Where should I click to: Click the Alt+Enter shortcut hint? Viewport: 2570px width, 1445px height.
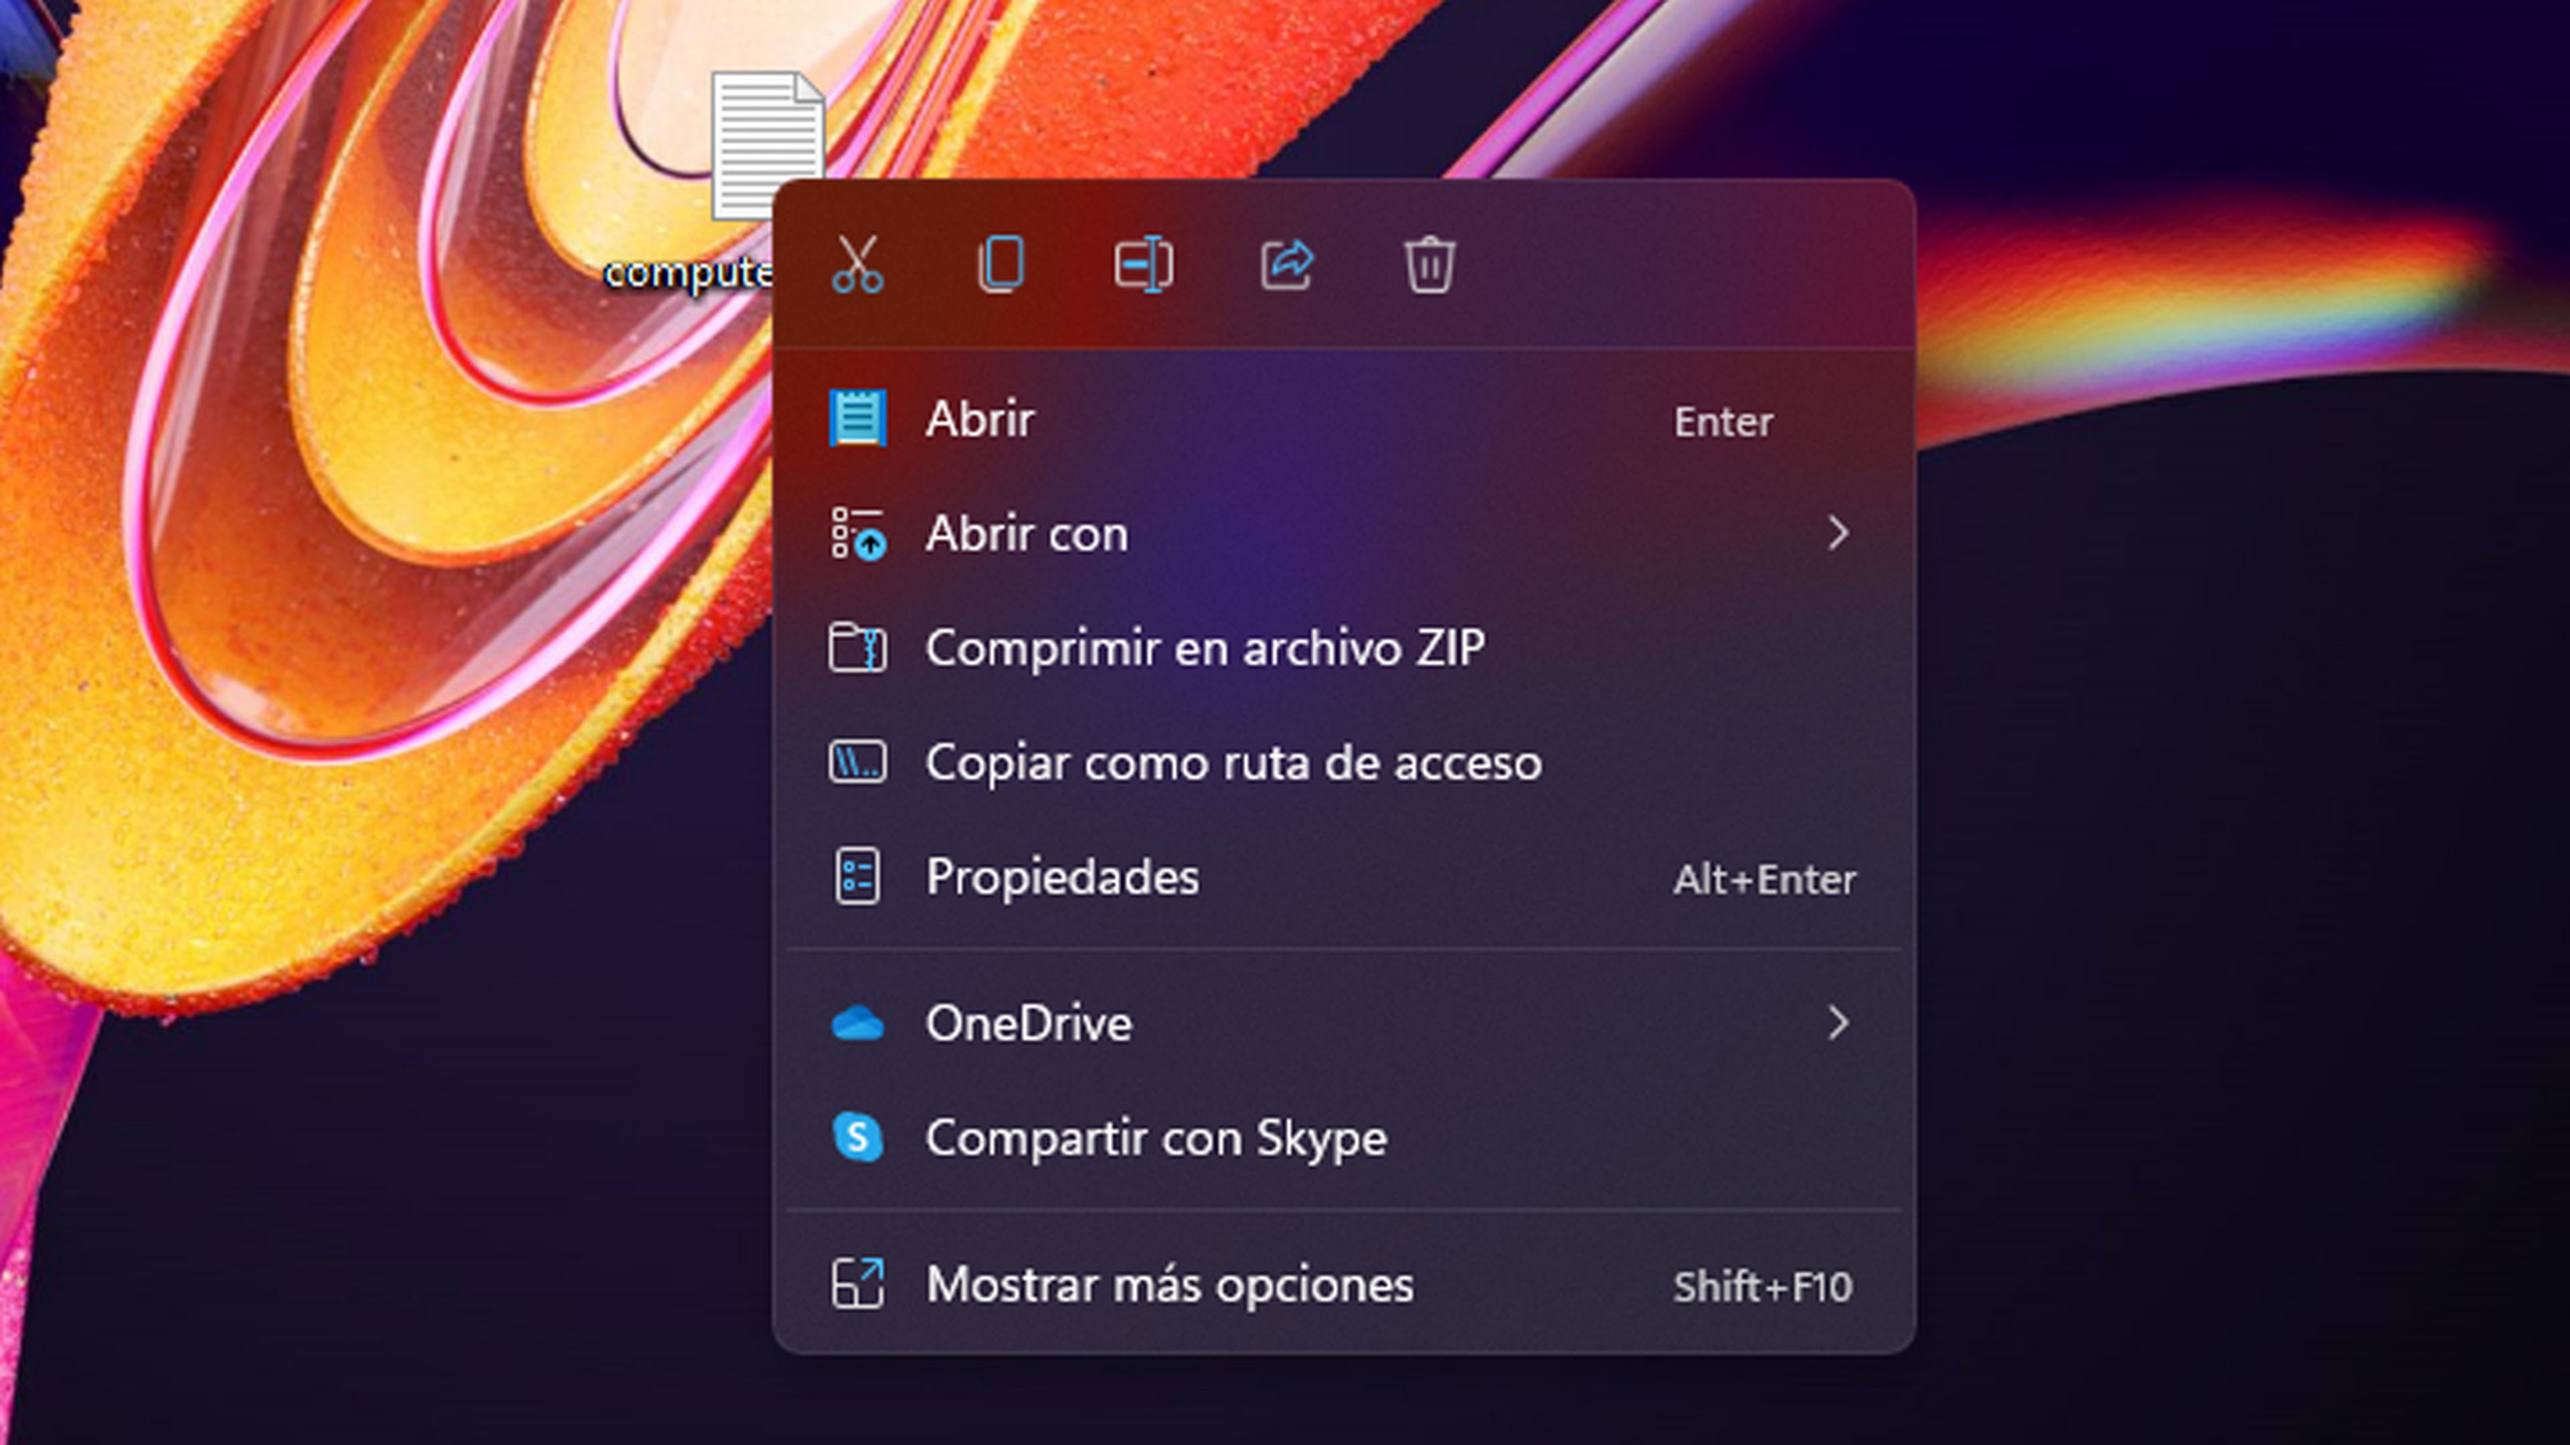point(1764,880)
